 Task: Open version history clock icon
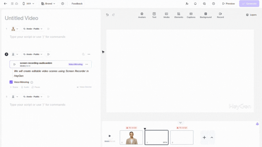click(x=214, y=3)
